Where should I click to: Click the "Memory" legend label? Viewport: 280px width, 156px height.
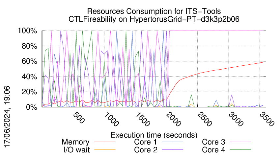[75, 142]
